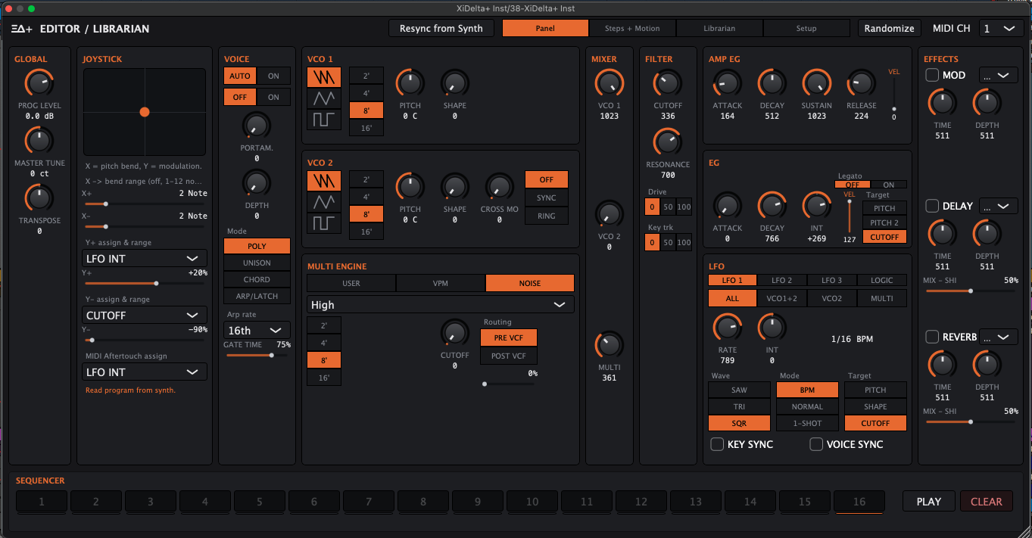Click the sequencer CLEAR button
The width and height of the screenshot is (1032, 538).
[x=987, y=501]
